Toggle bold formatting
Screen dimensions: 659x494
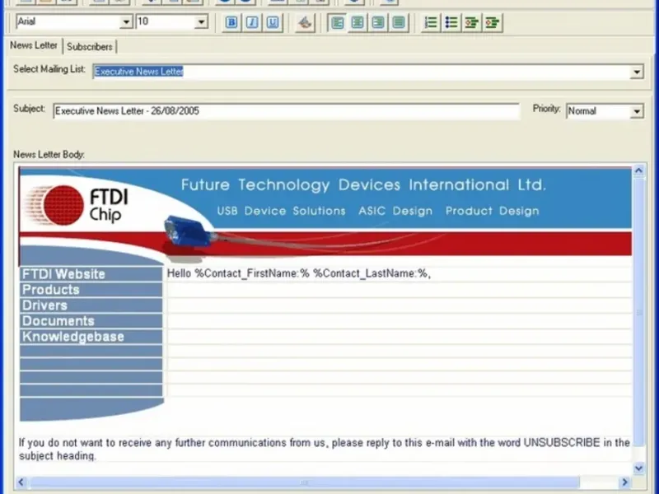(231, 22)
